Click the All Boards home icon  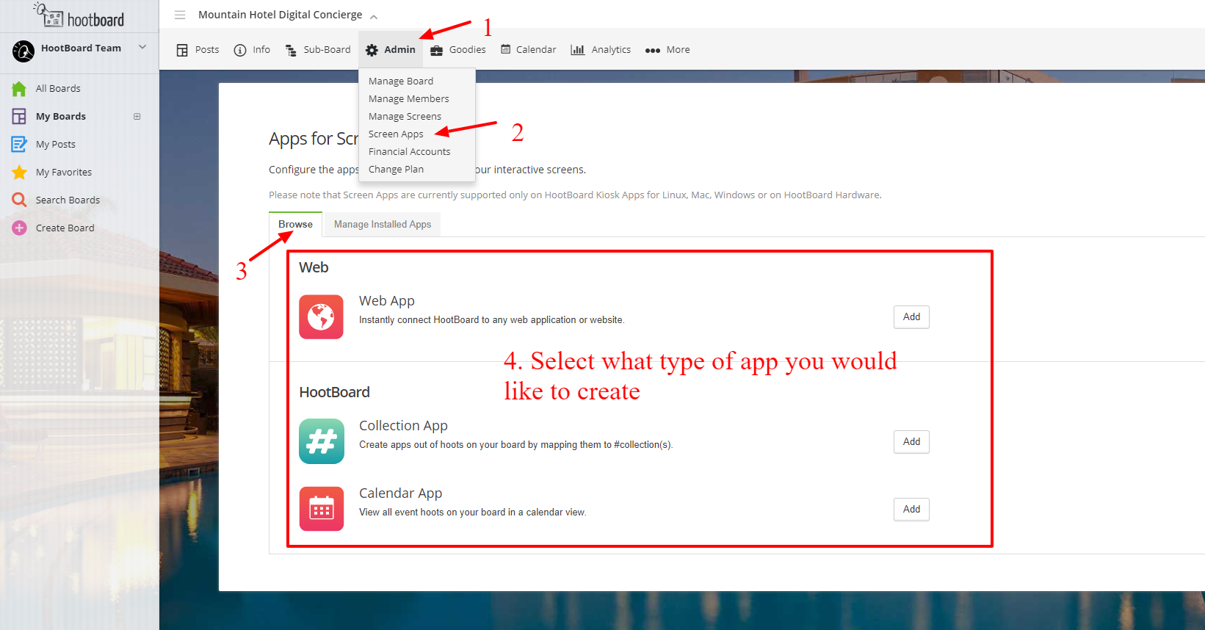tap(19, 89)
